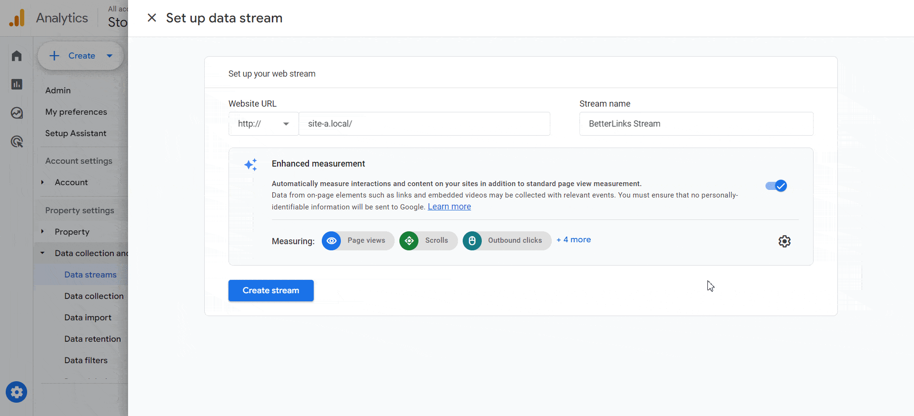The image size is (914, 416).
Task: Select Data filters menu item
Action: 86,360
